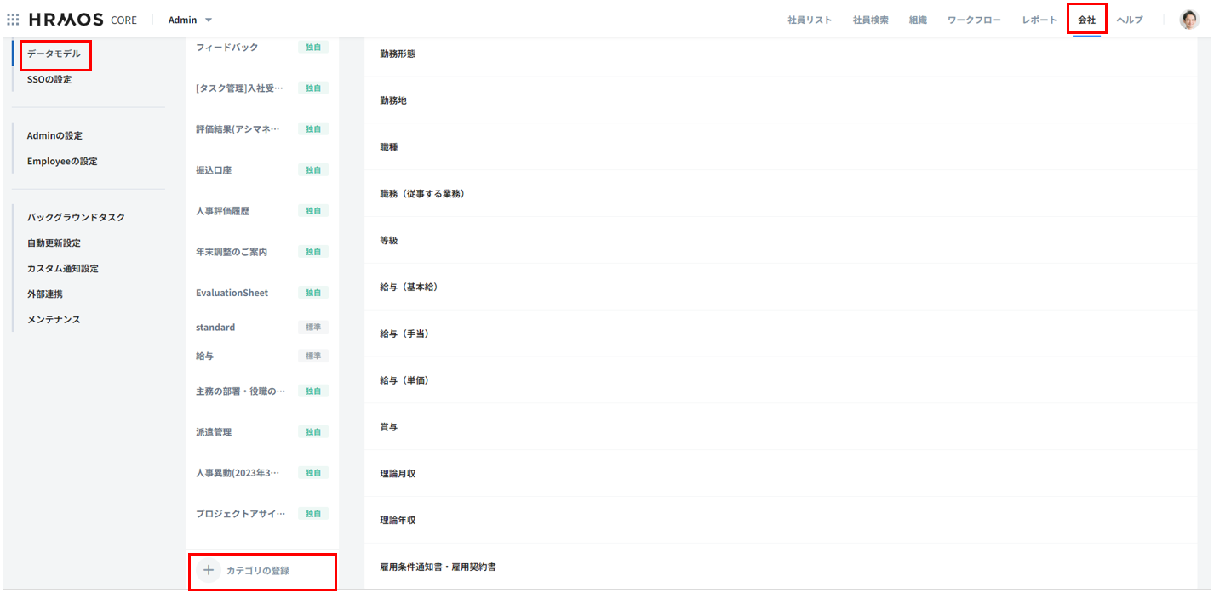Navigate to バックグラウンドタスク
Viewport: 1214px width, 593px height.
(76, 217)
